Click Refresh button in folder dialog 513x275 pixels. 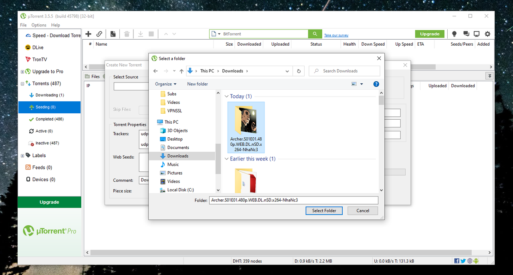coord(299,71)
